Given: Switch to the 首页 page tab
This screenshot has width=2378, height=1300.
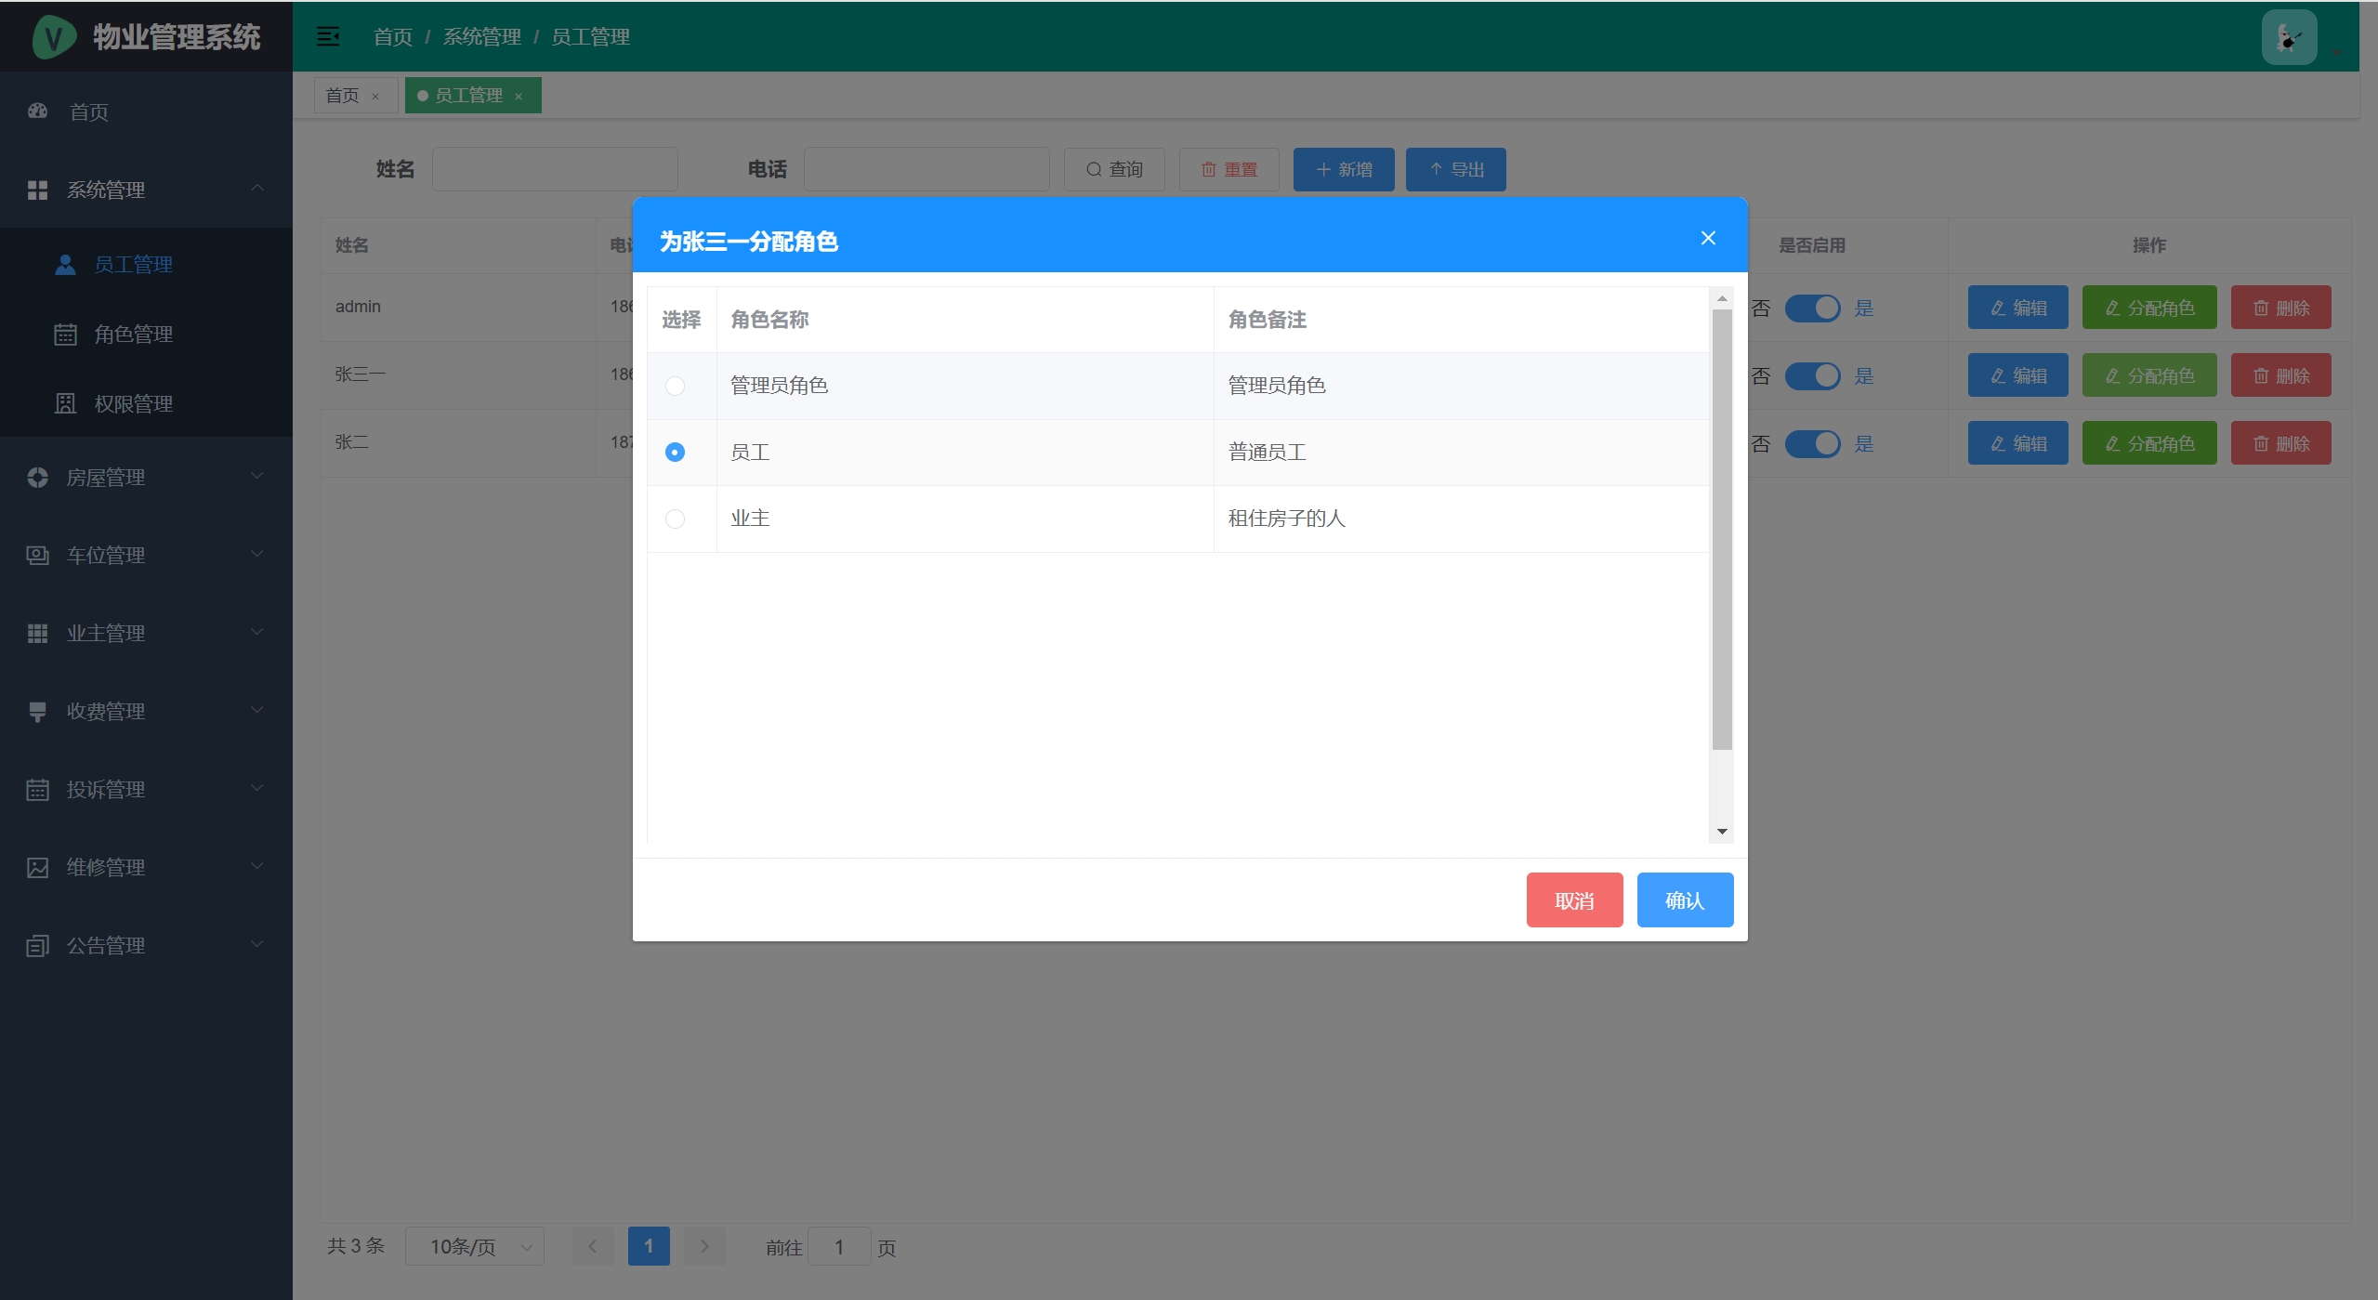Looking at the screenshot, I should click(343, 96).
